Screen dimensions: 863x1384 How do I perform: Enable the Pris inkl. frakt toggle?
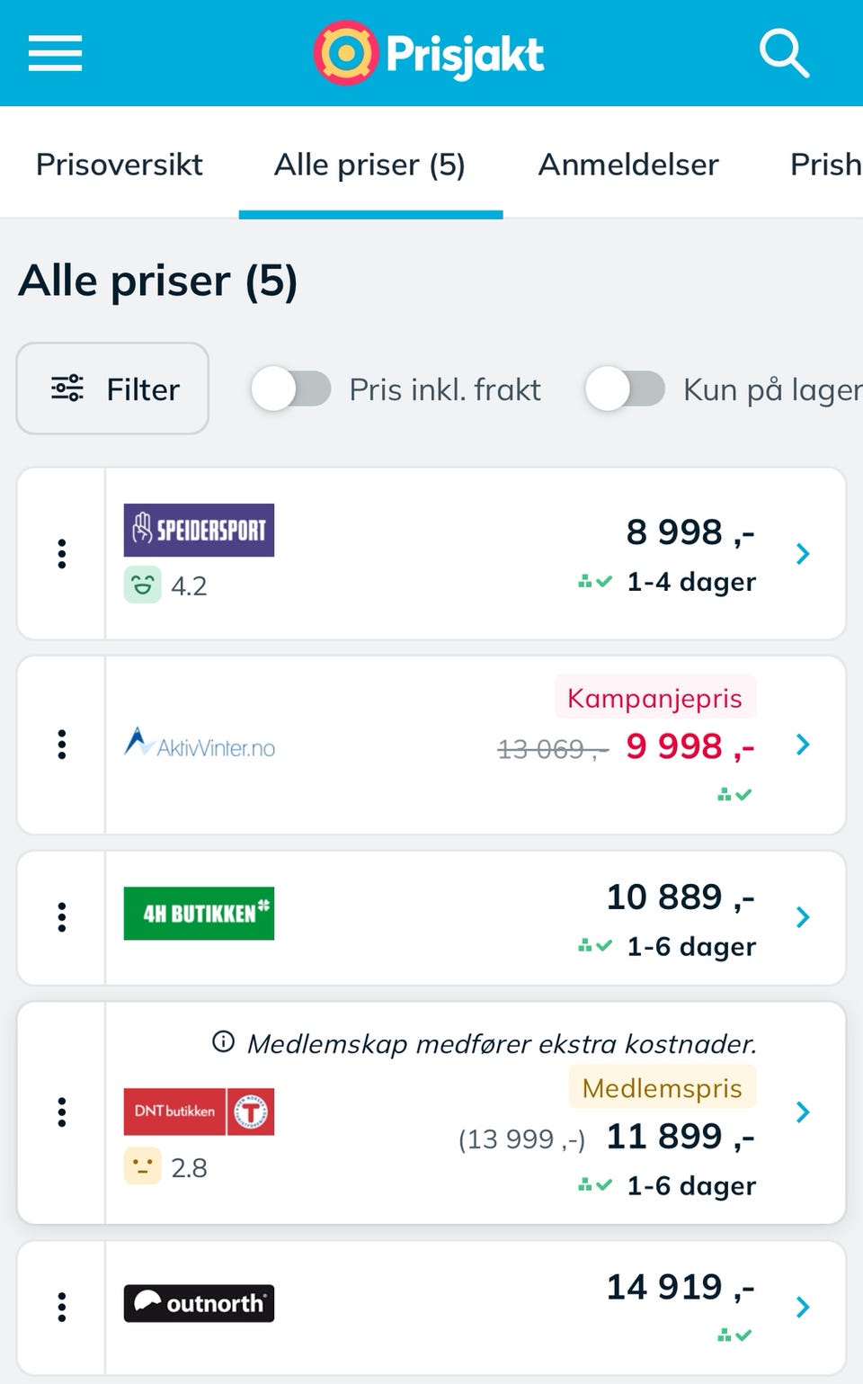click(290, 389)
